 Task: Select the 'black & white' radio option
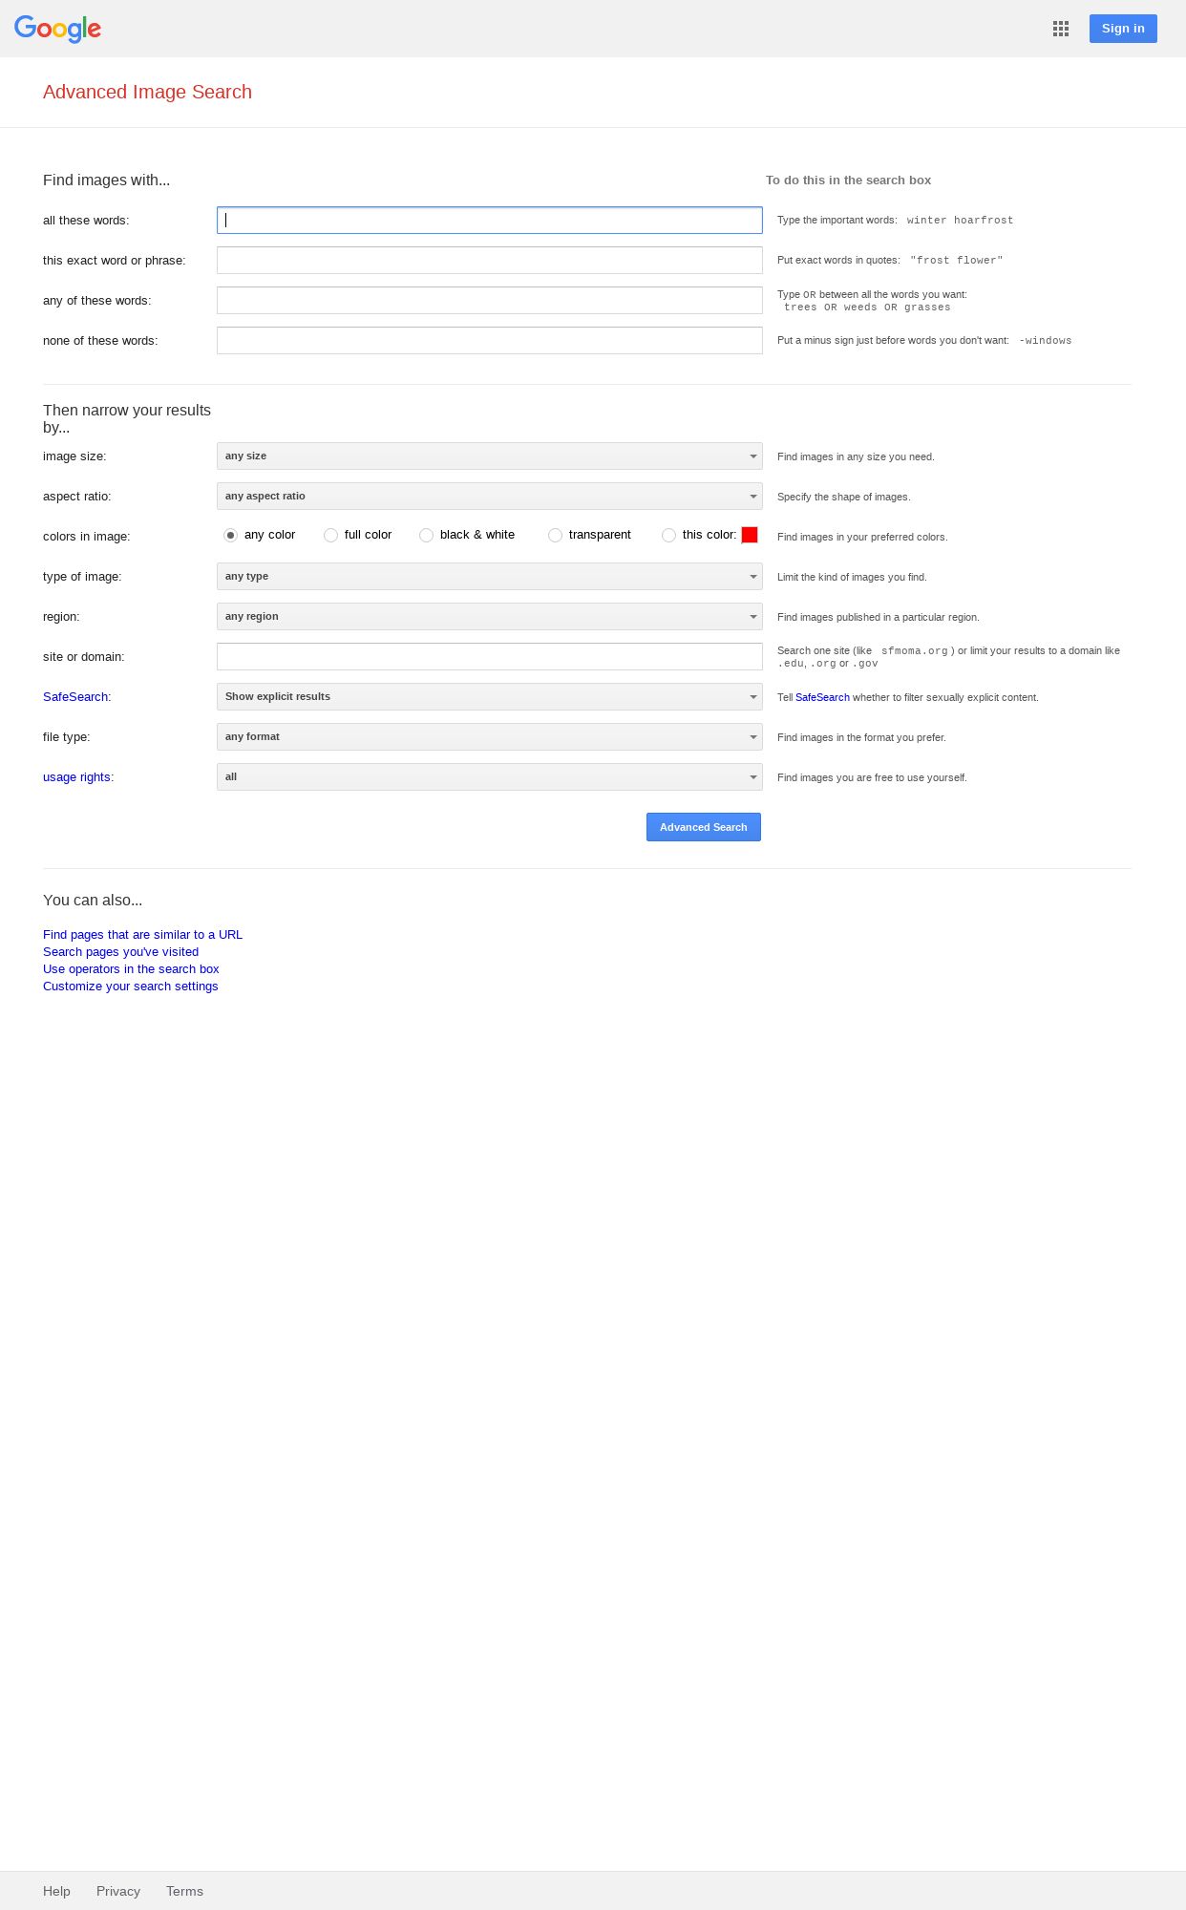[426, 536]
